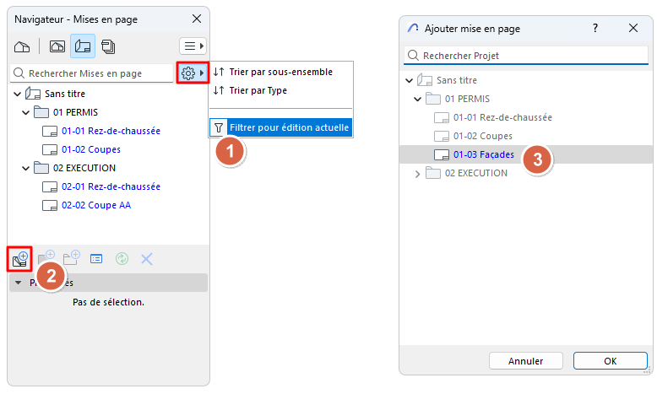Screen dimensions: 657x394
Task: Open the Publisher sets icon
Action: pos(108,46)
